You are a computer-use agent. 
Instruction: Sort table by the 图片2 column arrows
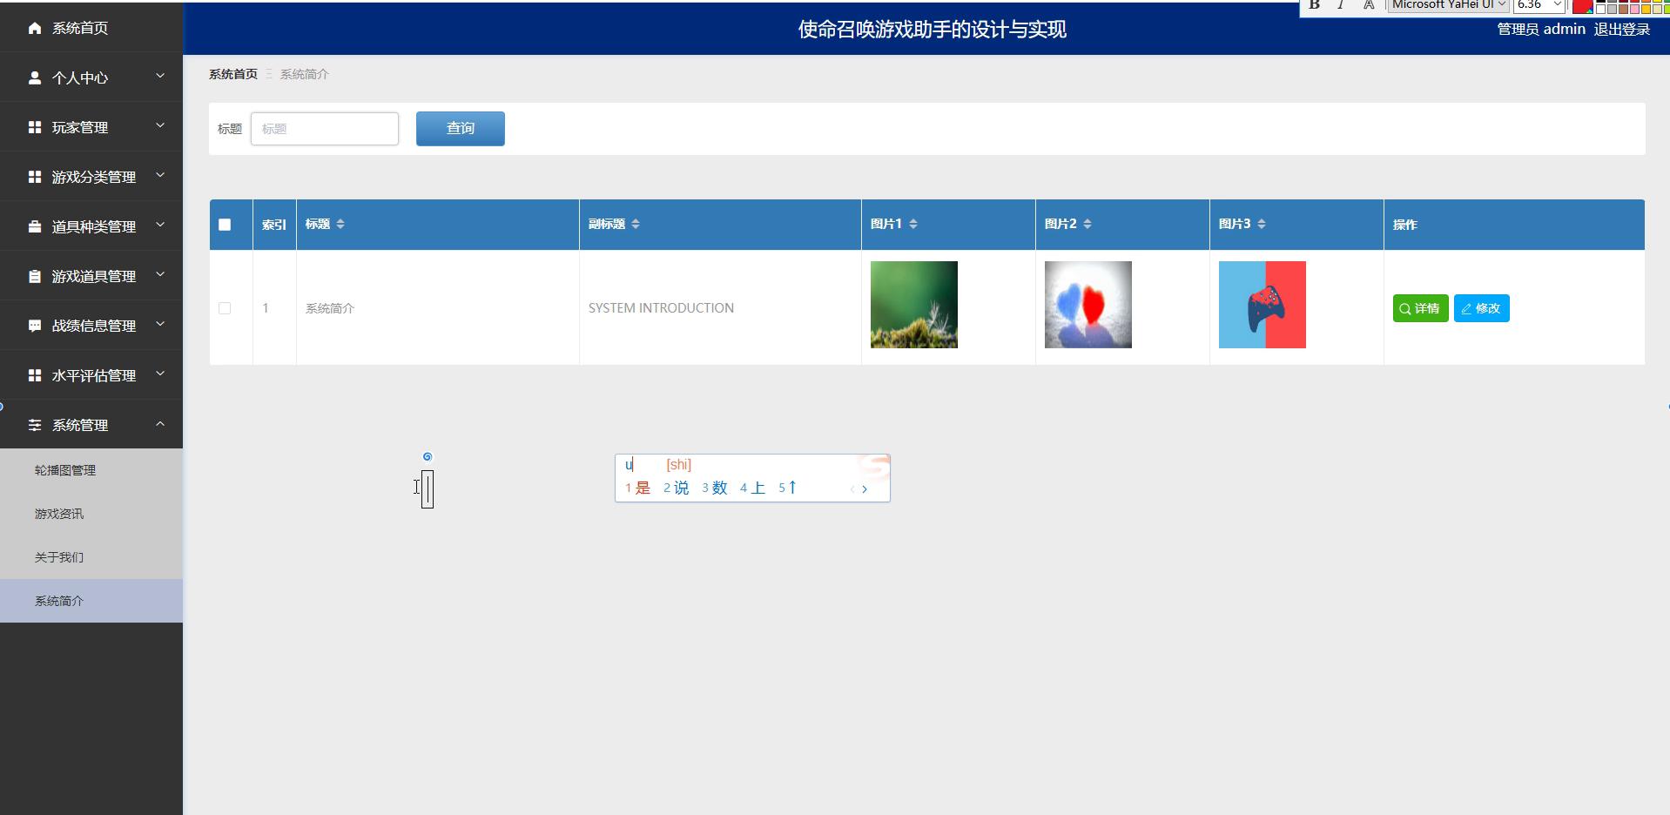[x=1088, y=224]
